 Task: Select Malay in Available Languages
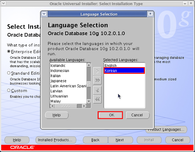(x=68, y=101)
